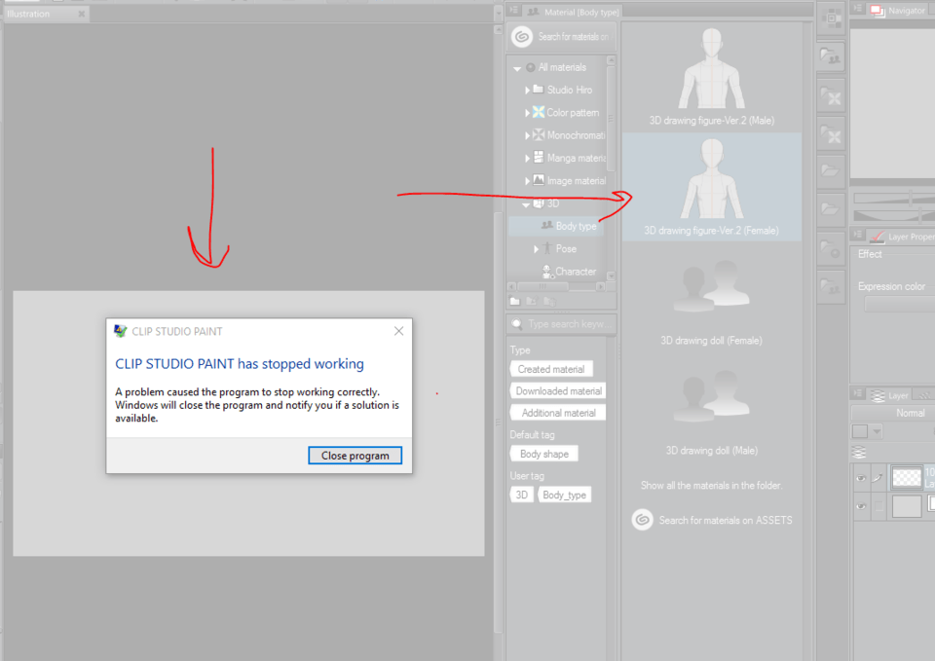The image size is (935, 661).
Task: Click Show all the materials in the folder
Action: click(711, 485)
